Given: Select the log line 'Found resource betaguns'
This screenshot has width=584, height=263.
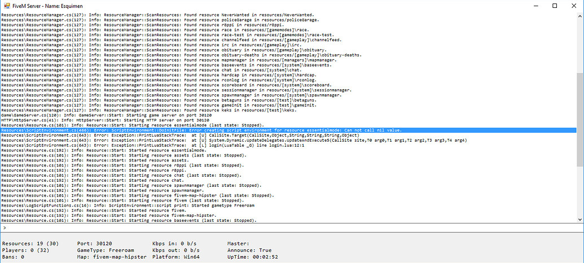Looking at the screenshot, I should coord(159,100).
